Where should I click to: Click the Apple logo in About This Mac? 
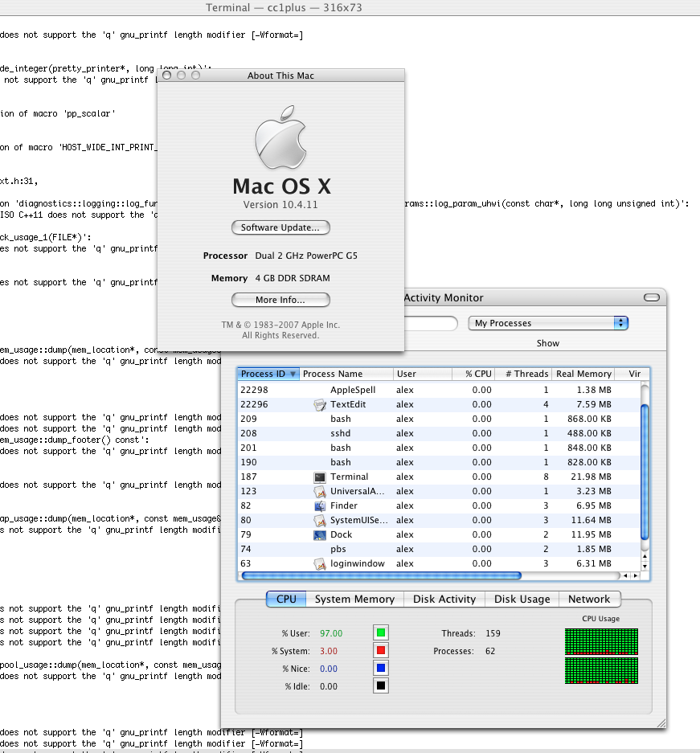pos(280,137)
